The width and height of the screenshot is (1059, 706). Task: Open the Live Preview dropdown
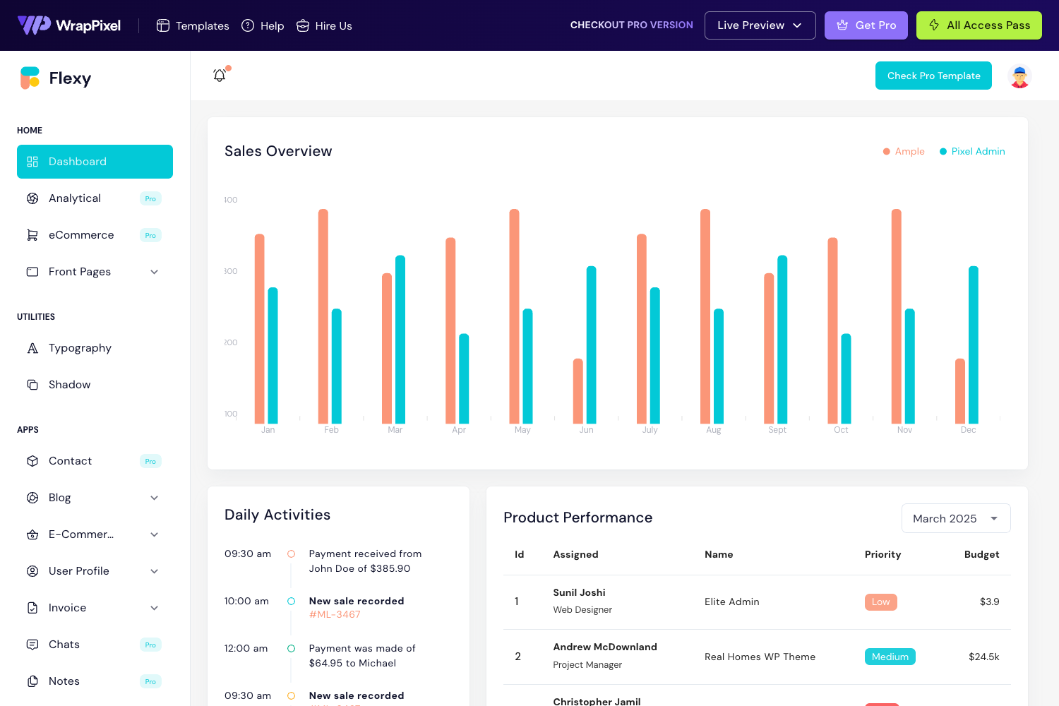tap(760, 25)
